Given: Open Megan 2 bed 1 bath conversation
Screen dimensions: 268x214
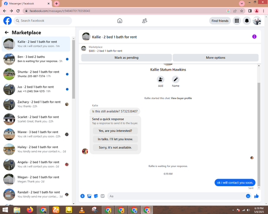Looking at the screenshot, I should pos(36,179).
